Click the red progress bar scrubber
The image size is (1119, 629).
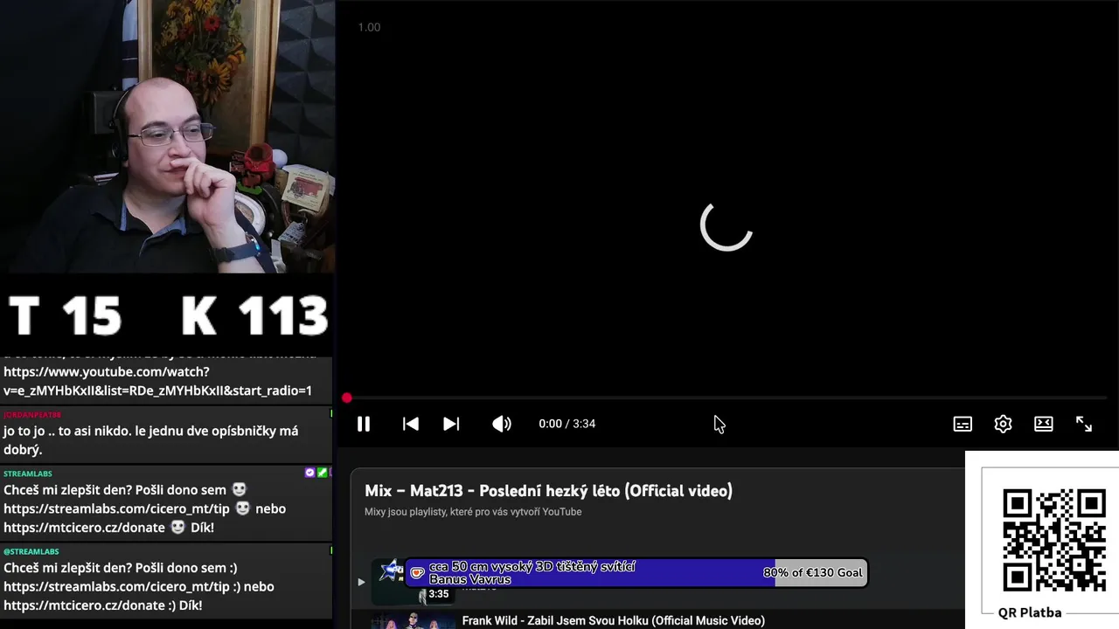pos(347,398)
